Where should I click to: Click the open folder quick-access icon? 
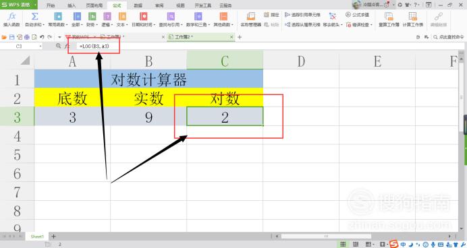(x=4, y=37)
